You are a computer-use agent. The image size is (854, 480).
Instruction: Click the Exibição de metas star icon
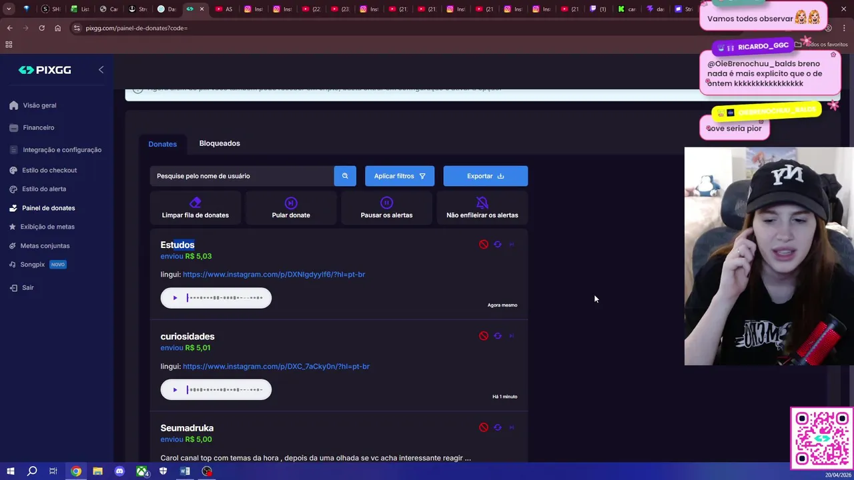point(13,227)
